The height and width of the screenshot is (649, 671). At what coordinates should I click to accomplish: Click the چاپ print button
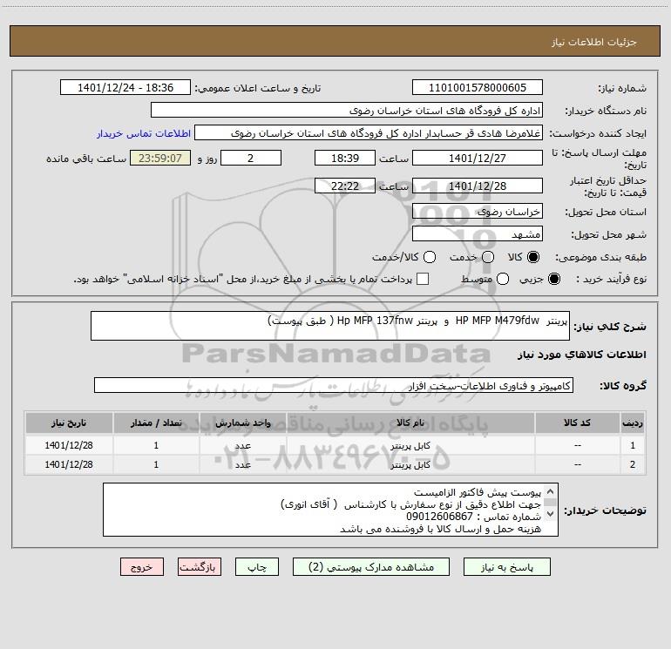coord(257,567)
